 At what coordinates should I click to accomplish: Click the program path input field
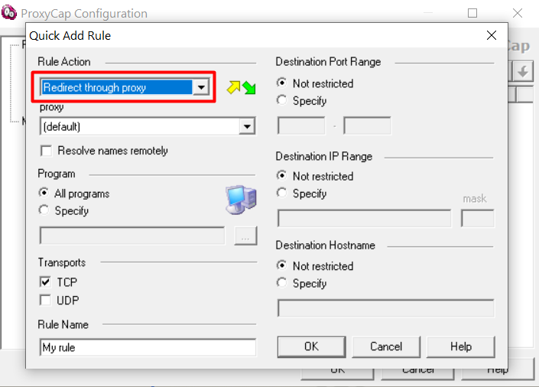coord(132,236)
